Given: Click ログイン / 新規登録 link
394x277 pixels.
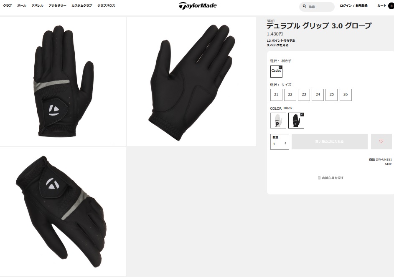Looking at the screenshot, I should point(353,5).
